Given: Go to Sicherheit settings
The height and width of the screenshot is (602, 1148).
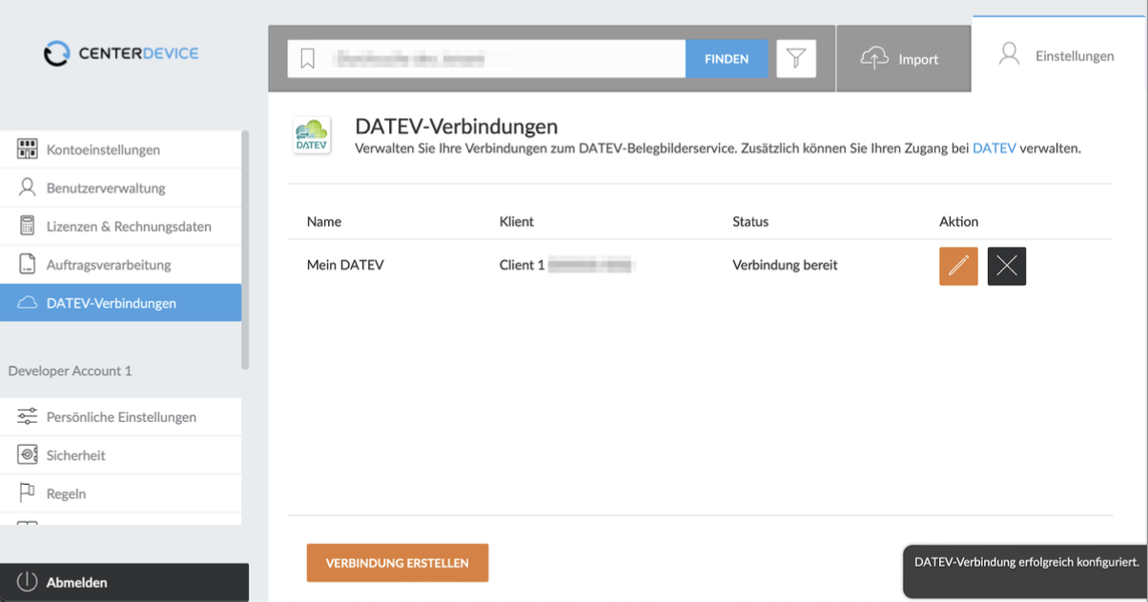Looking at the screenshot, I should 120,454.
